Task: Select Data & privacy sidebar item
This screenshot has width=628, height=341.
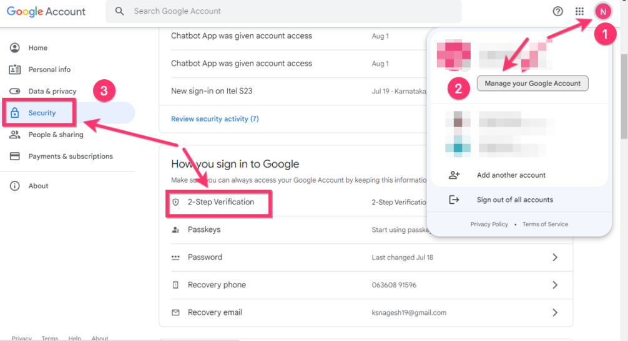Action: (52, 91)
